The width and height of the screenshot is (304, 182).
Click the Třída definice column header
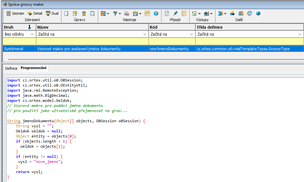(x=249, y=27)
